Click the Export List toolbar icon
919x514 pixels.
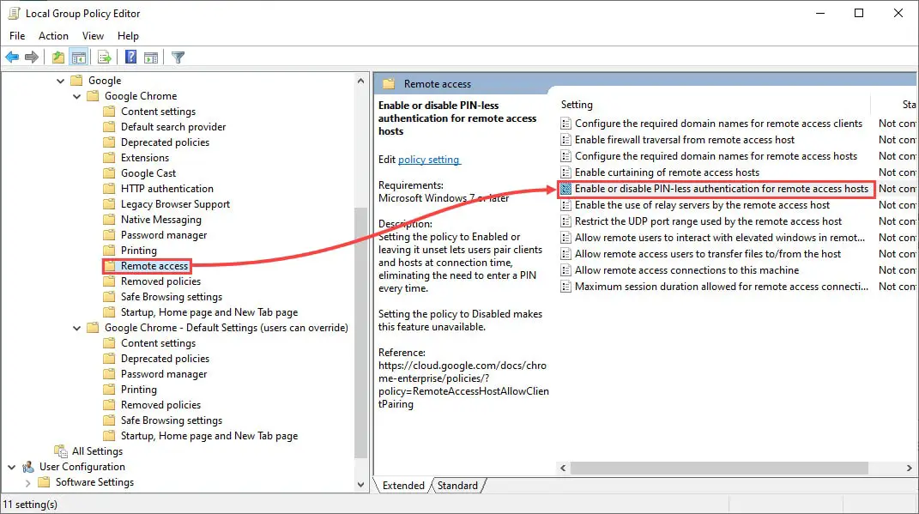(105, 57)
